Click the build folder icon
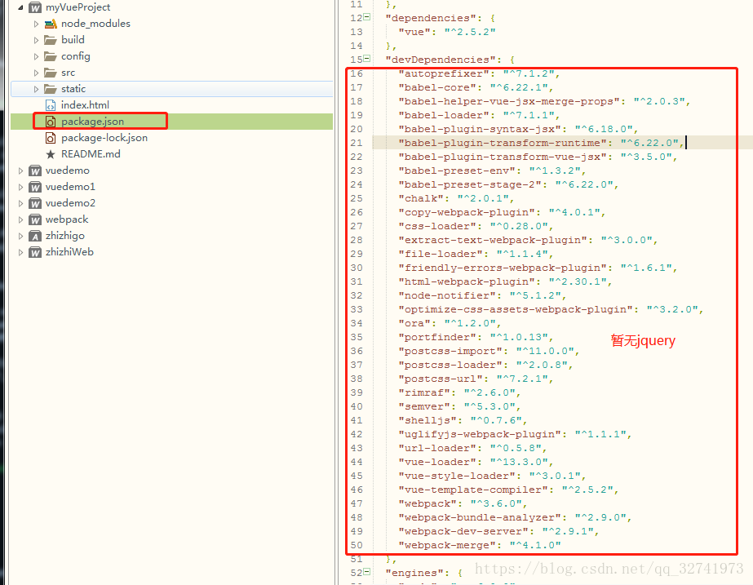This screenshot has height=585, width=753. pyautogui.click(x=51, y=40)
